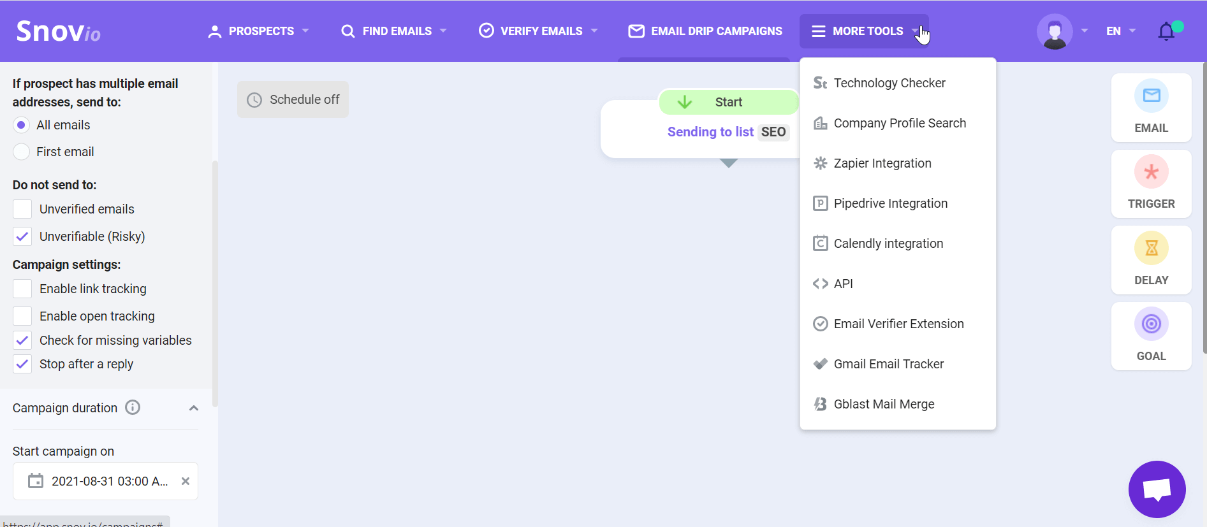This screenshot has width=1207, height=527.
Task: Click the calendar icon in the start date field
Action: click(36, 481)
